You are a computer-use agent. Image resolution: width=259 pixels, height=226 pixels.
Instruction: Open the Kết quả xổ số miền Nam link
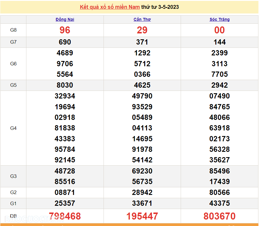[x=110, y=7]
